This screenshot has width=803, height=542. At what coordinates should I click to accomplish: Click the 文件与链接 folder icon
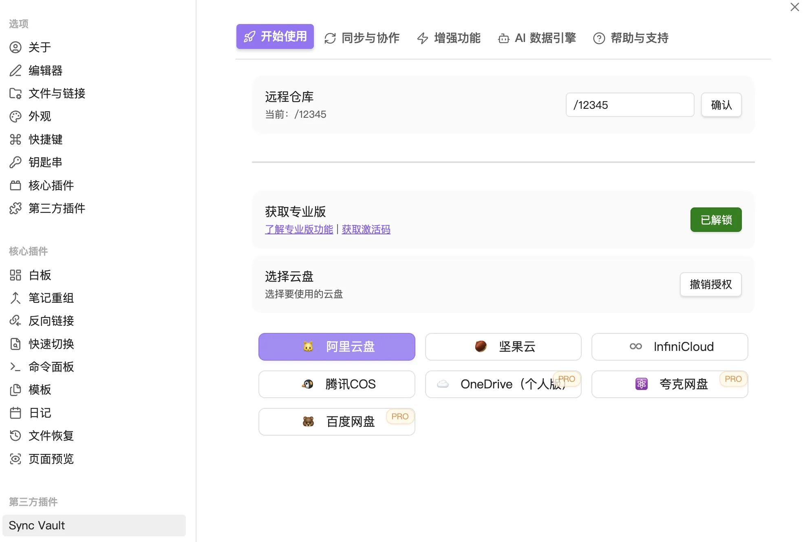(15, 93)
